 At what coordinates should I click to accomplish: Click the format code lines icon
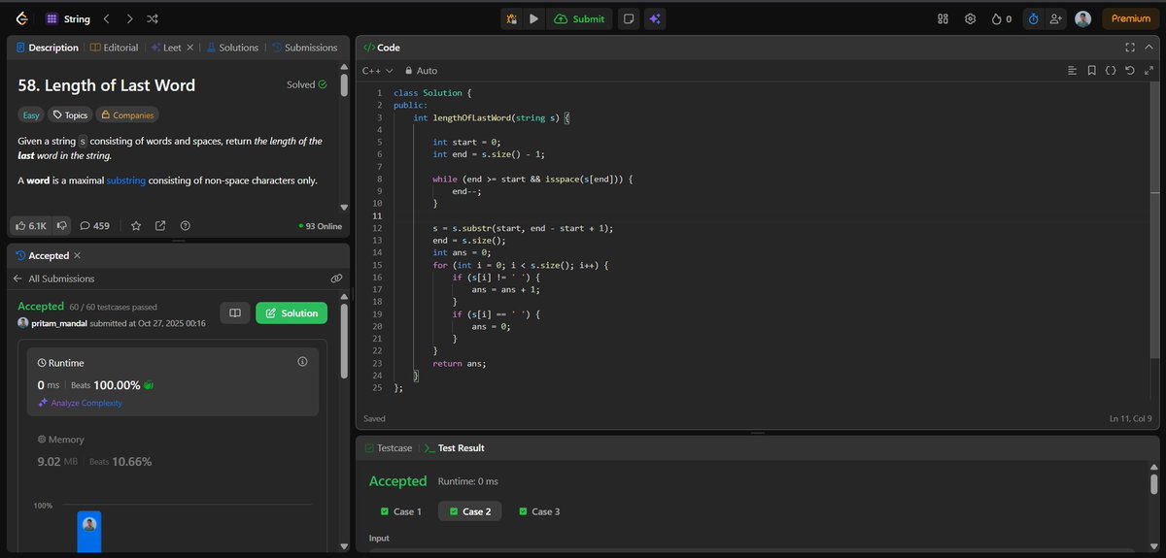(1072, 71)
